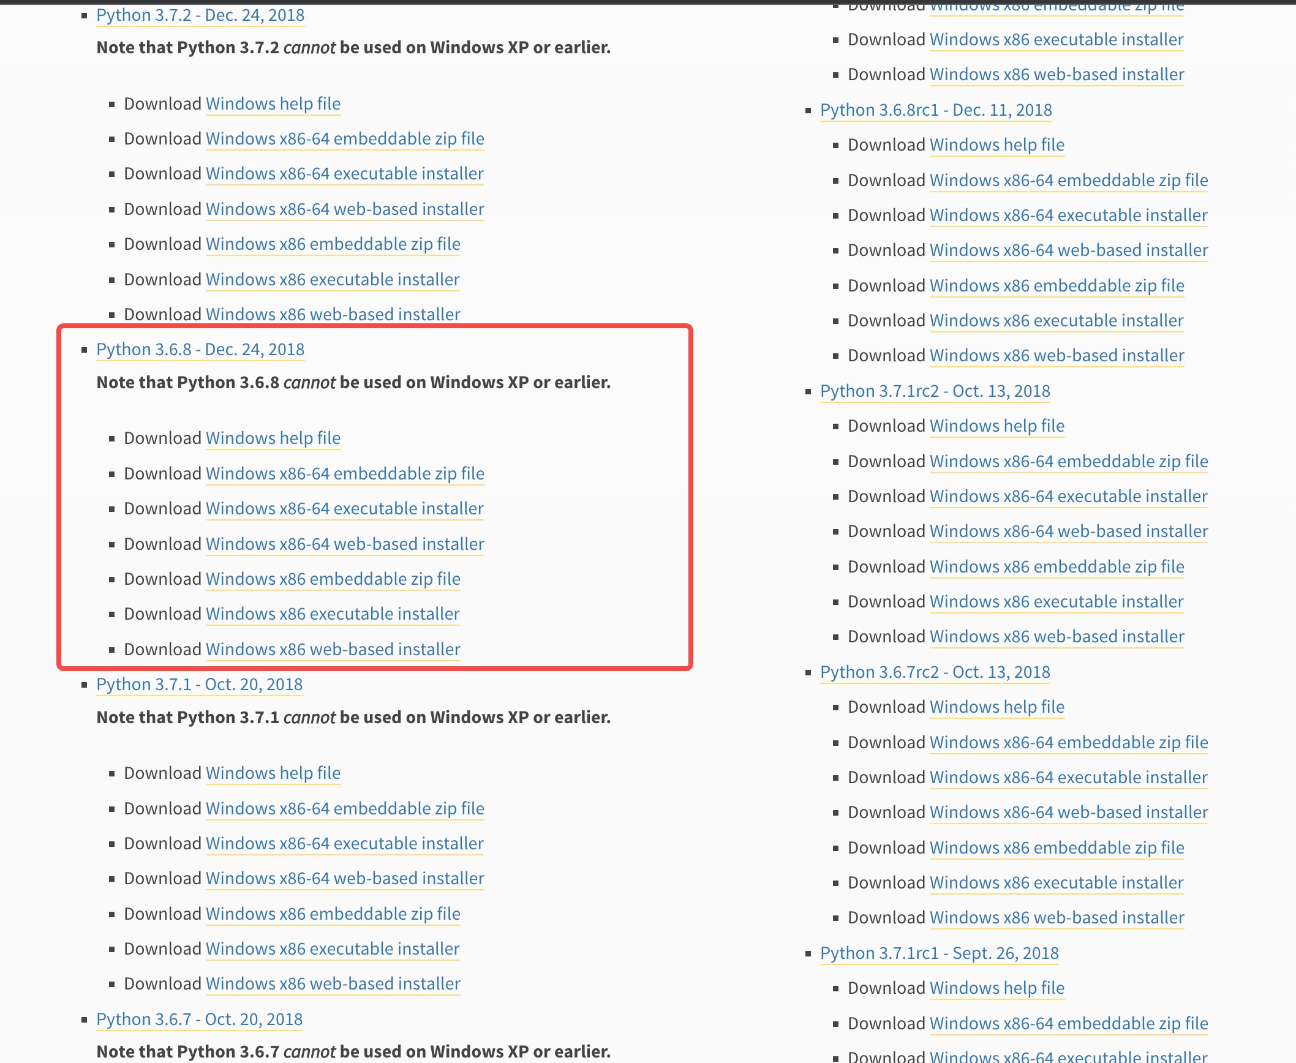Get Windows x86-64 embeddable zip file for Python 3.7.1rc2
Image resolution: width=1296 pixels, height=1063 pixels.
[x=1069, y=462]
